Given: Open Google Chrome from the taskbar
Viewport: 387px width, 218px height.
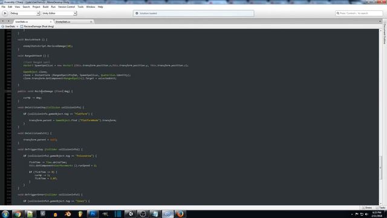Looking at the screenshot, I should 18,214.
